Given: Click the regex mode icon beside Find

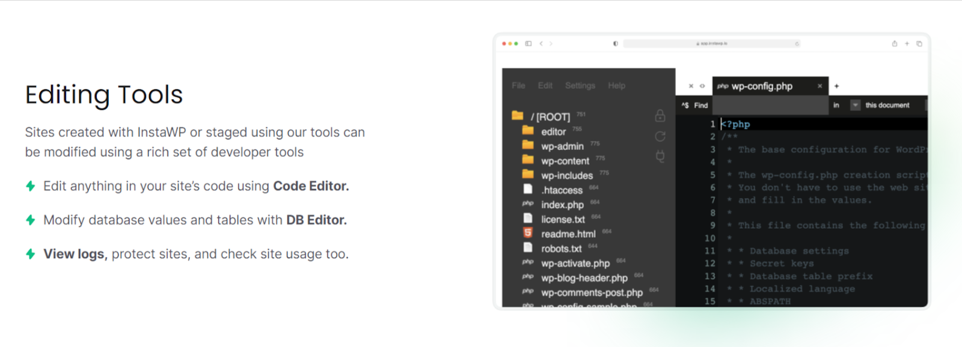Looking at the screenshot, I should [685, 105].
